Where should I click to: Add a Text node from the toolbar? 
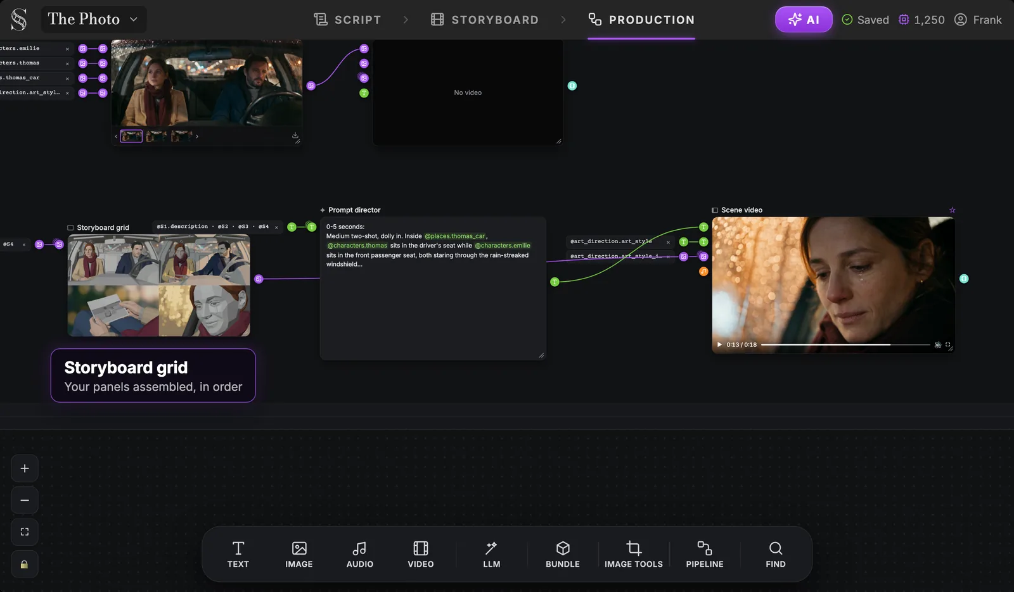pos(238,555)
